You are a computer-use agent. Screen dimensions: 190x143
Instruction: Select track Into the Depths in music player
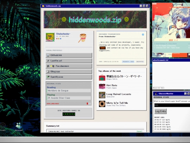[165, 46]
